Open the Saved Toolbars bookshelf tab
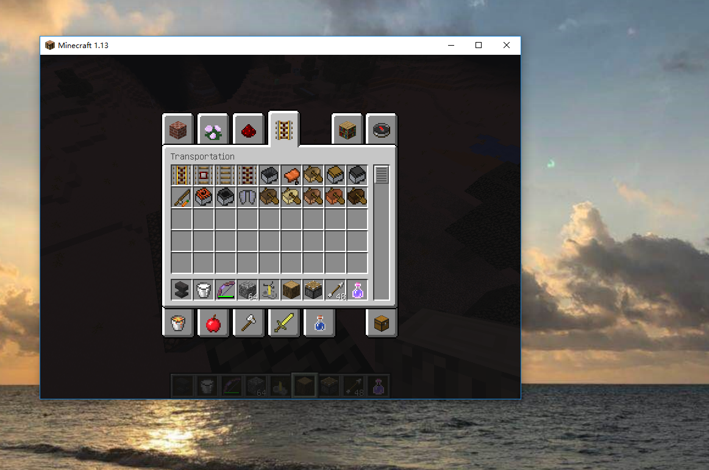This screenshot has width=709, height=470. 347,130
